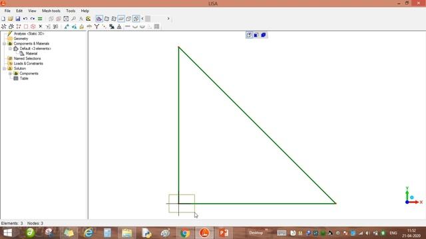
Task: Click the XYZ axis orientation triad
Action: coord(413,196)
